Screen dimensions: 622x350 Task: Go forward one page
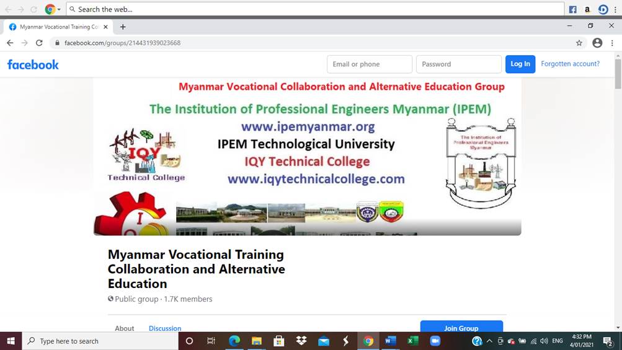(x=25, y=43)
